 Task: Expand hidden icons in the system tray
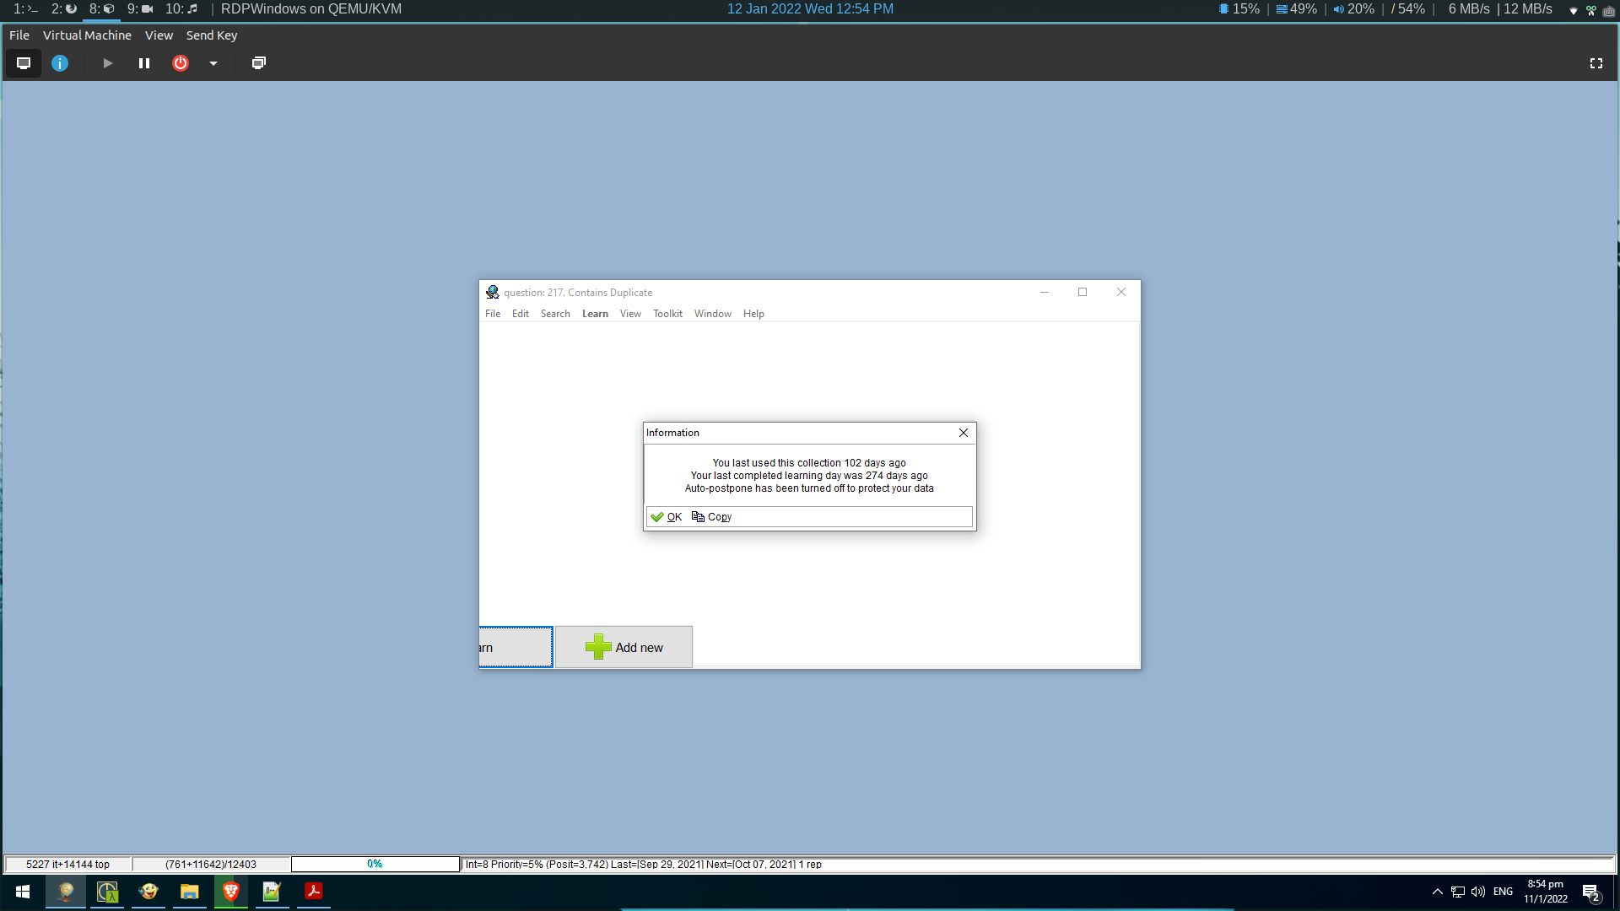click(1437, 892)
